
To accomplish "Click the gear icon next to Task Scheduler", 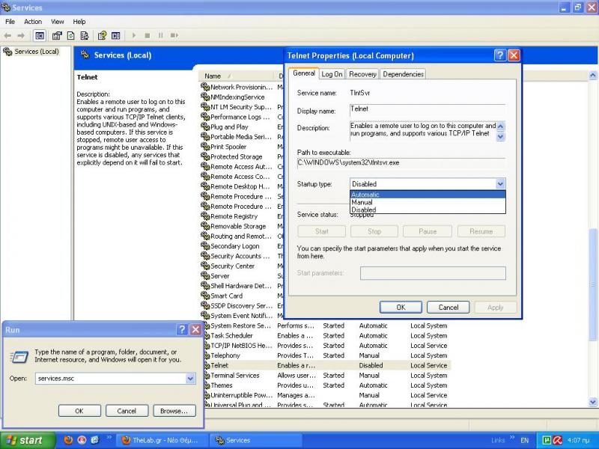I will click(x=205, y=335).
